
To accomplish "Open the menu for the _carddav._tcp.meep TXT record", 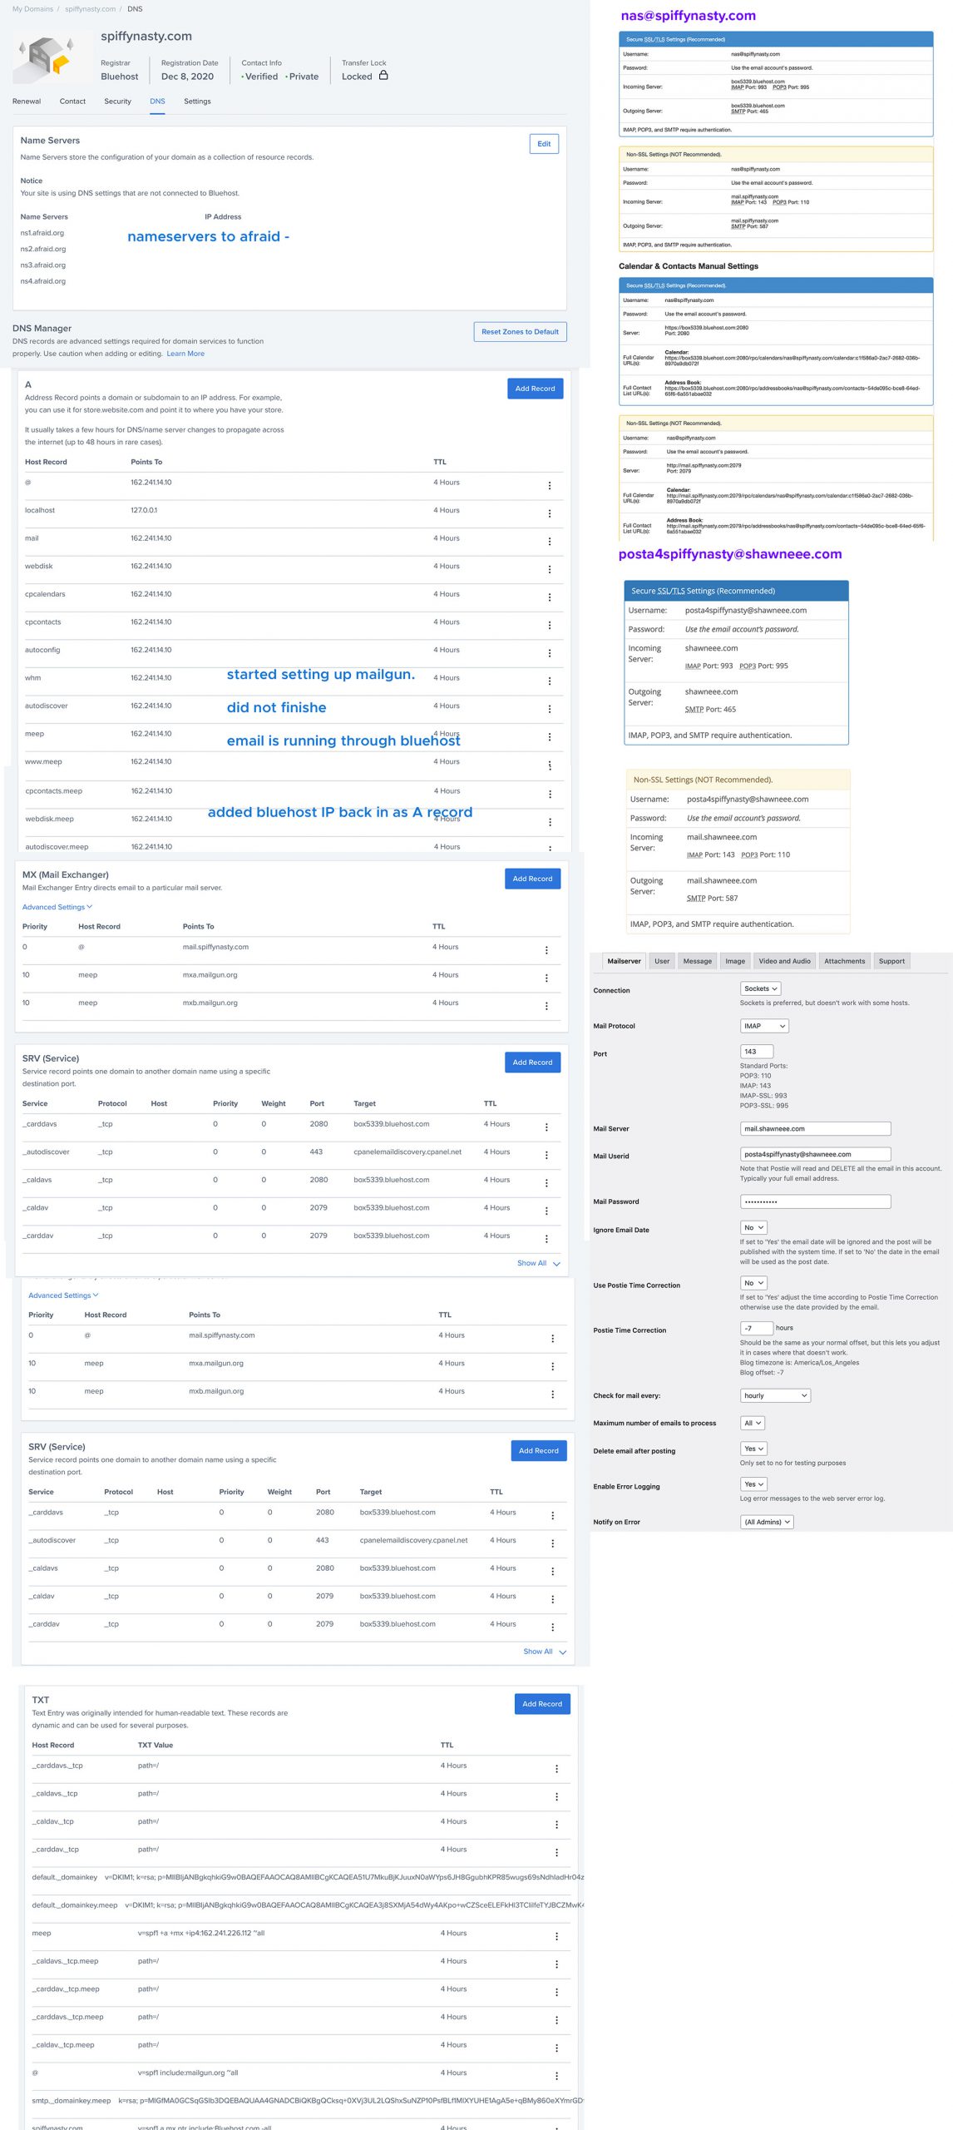I will point(557,1992).
